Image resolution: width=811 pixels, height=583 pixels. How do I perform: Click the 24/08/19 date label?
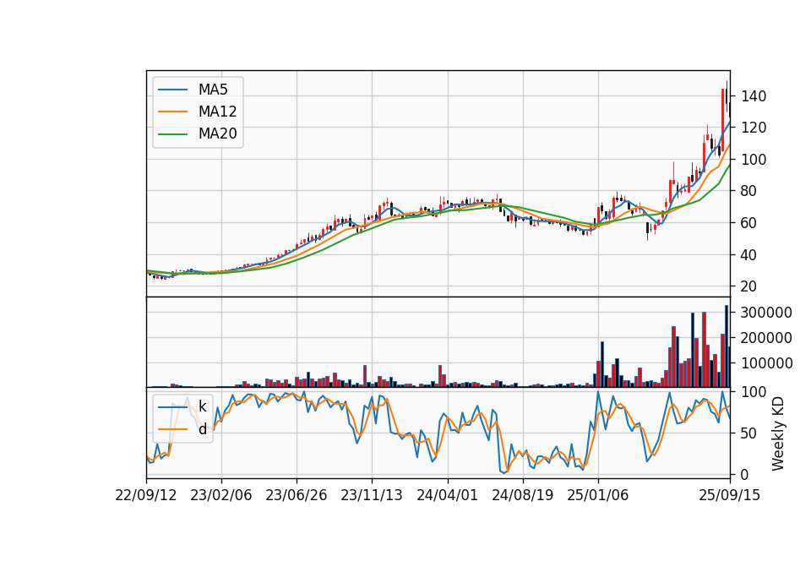point(522,495)
